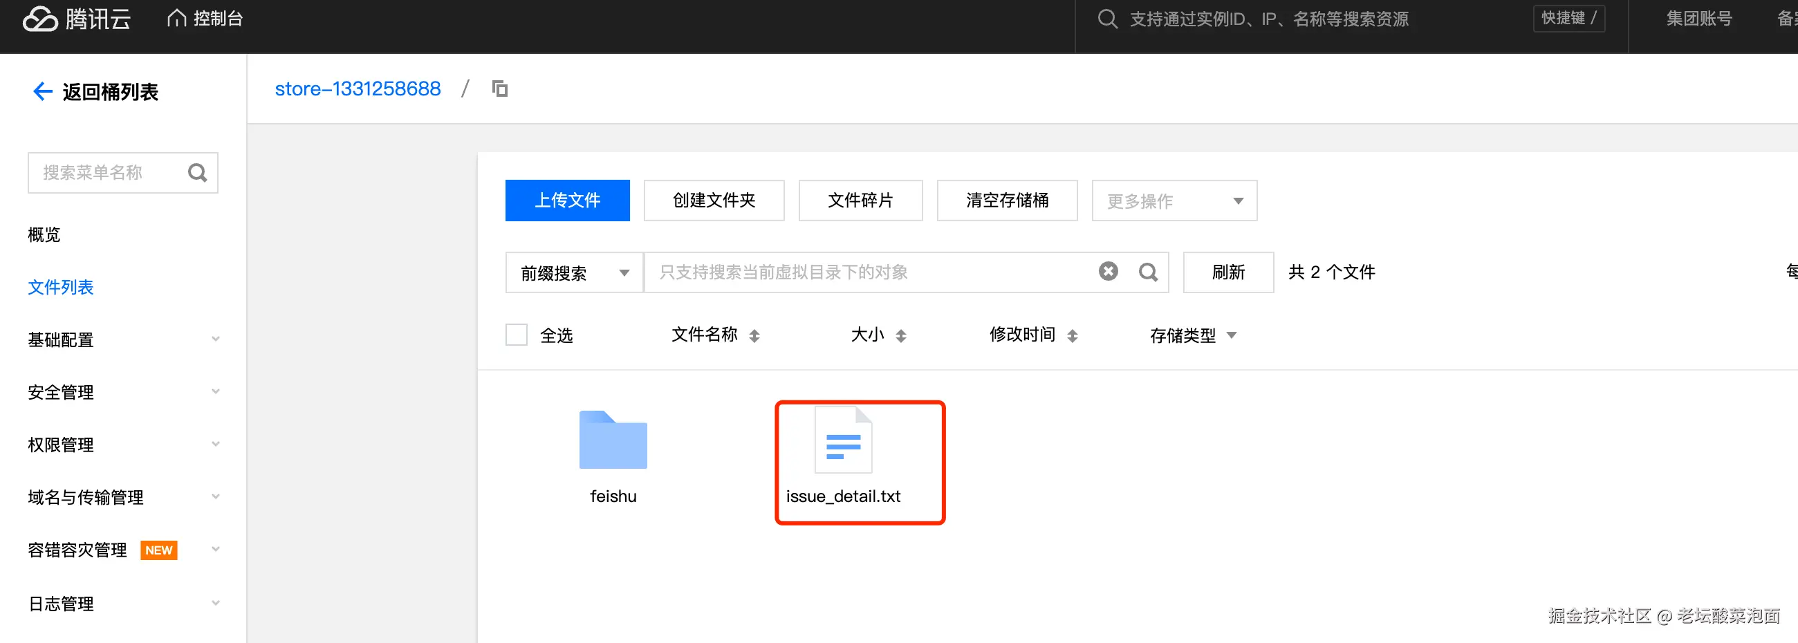Open store-1331258688 breadcrumb link
The image size is (1798, 643).
tap(358, 88)
